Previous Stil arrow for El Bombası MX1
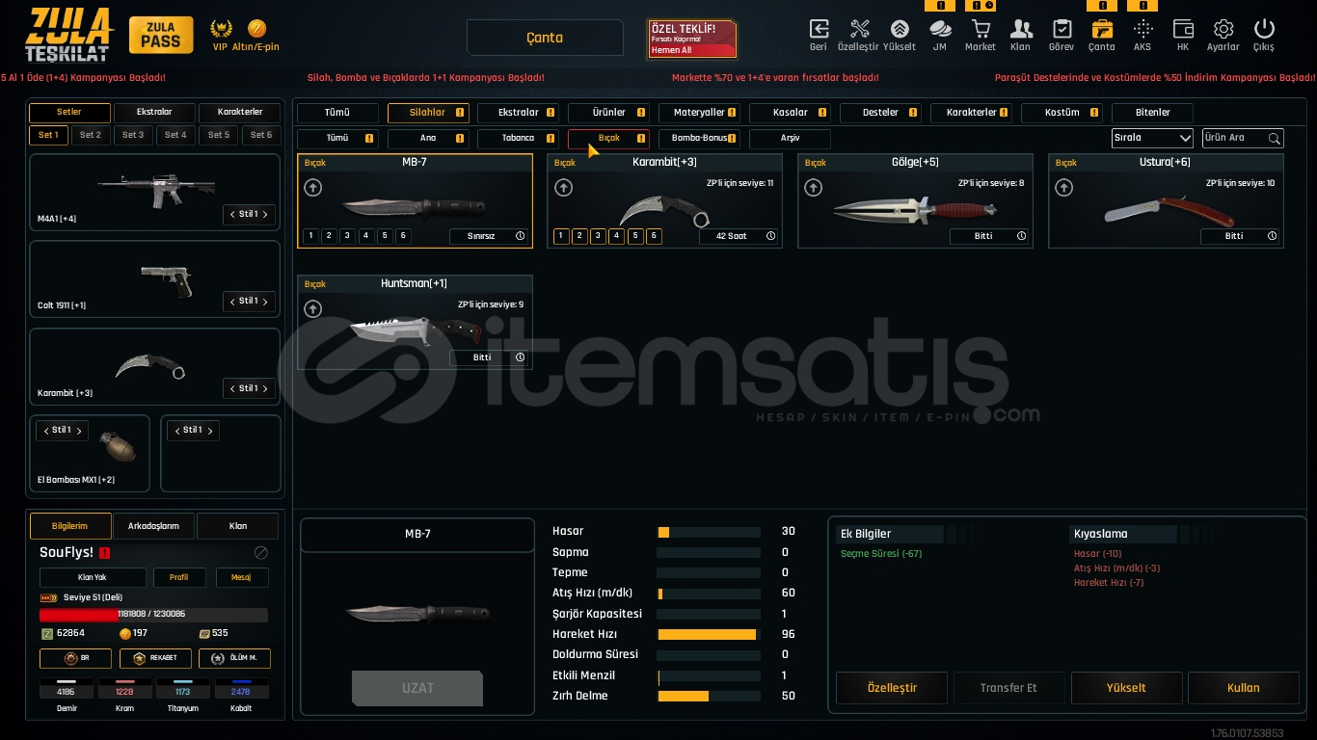 (x=44, y=431)
